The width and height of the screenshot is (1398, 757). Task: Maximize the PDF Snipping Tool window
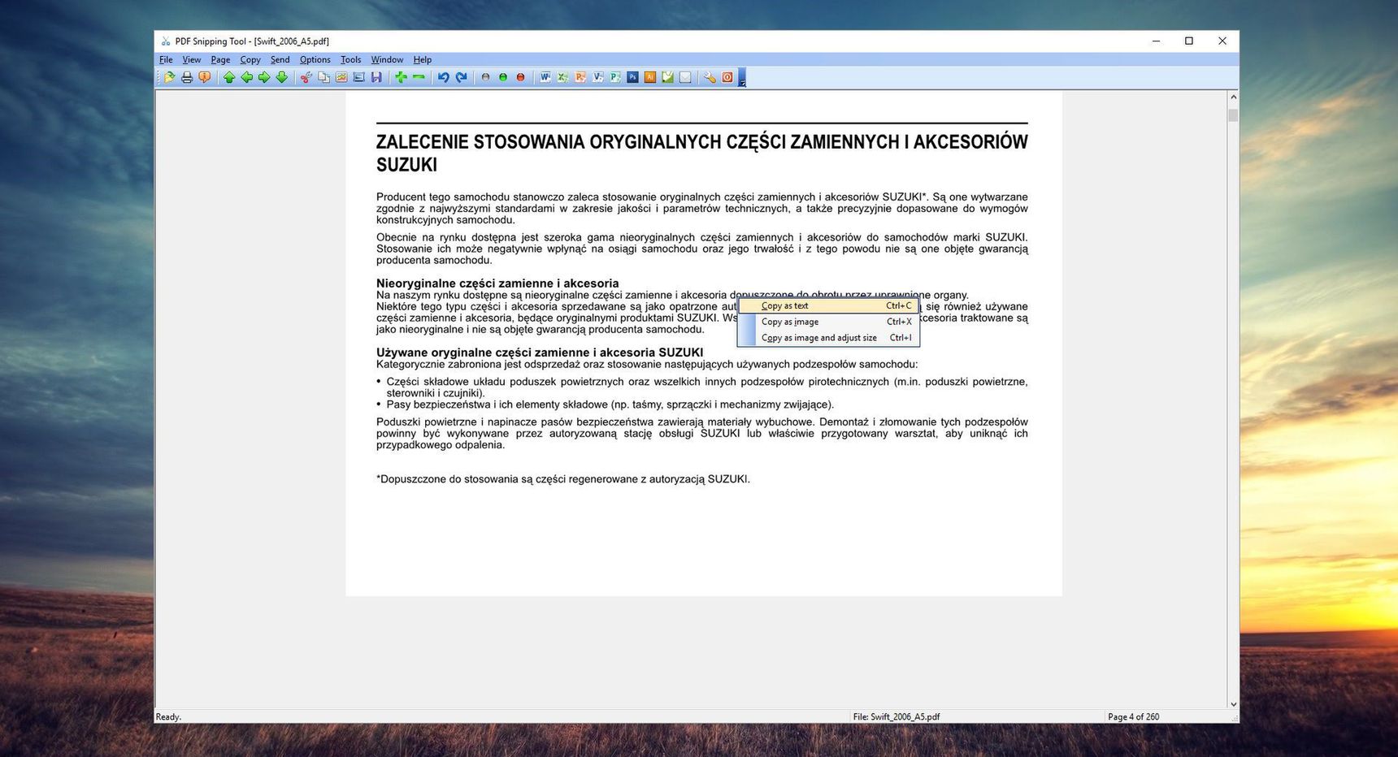tap(1189, 41)
